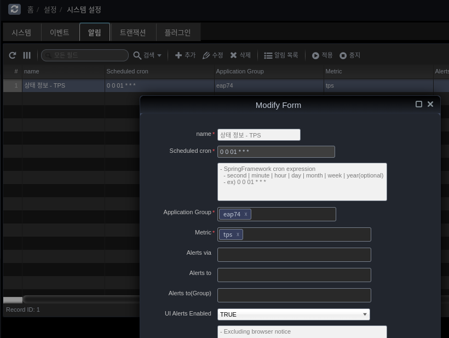Click the 설정 breadcrumb link
The image size is (449, 338).
[x=50, y=10]
